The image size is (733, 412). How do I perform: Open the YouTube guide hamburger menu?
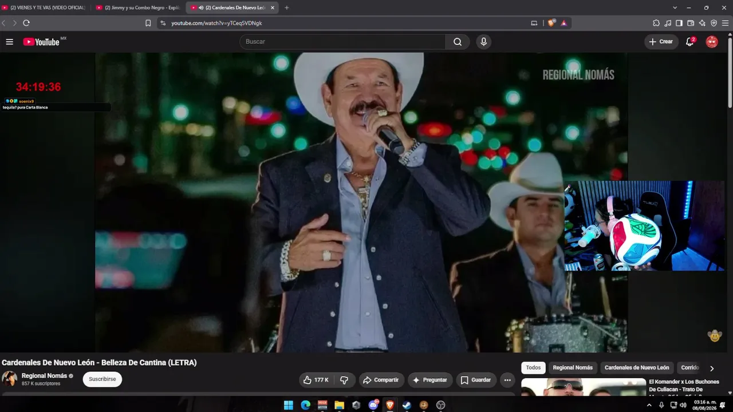(x=9, y=42)
